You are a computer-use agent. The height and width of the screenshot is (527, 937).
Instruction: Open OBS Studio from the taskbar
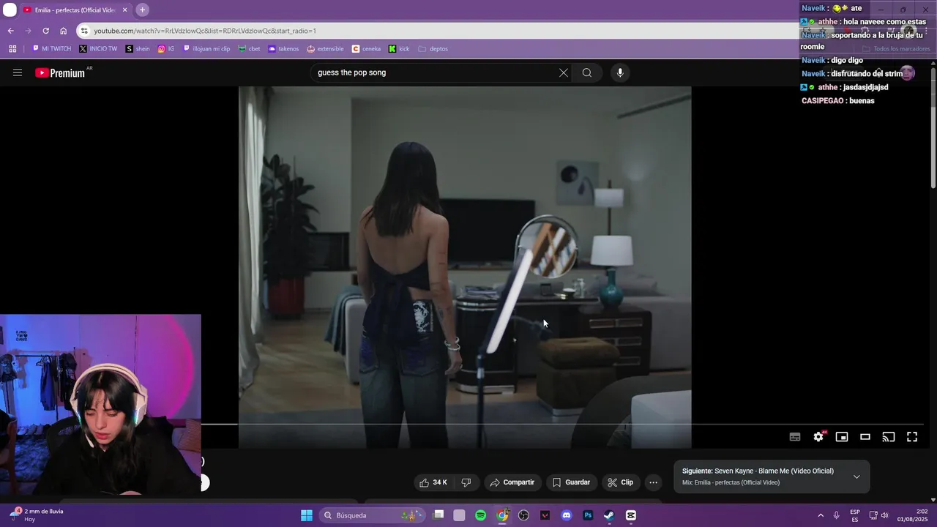tap(523, 515)
